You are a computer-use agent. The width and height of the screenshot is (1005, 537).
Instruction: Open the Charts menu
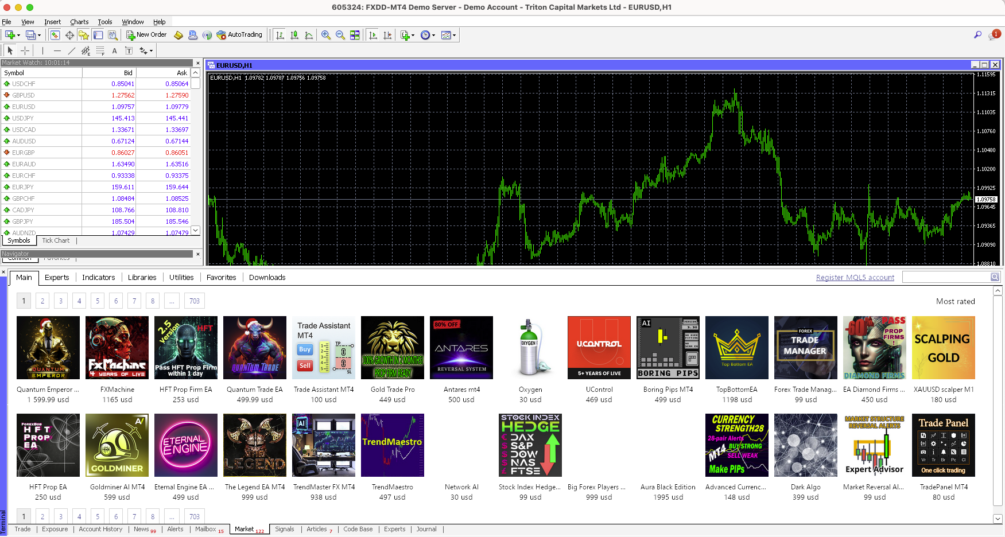point(79,22)
